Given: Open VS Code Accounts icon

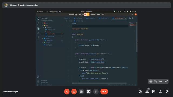Looking at the screenshot, I should click(38, 77).
